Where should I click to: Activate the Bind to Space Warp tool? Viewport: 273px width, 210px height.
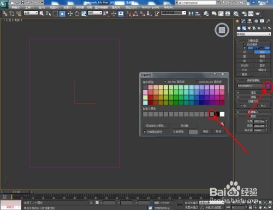click(x=19, y=14)
